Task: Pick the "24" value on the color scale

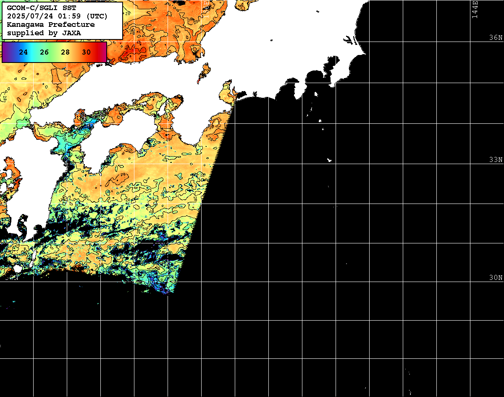Action: coord(24,52)
